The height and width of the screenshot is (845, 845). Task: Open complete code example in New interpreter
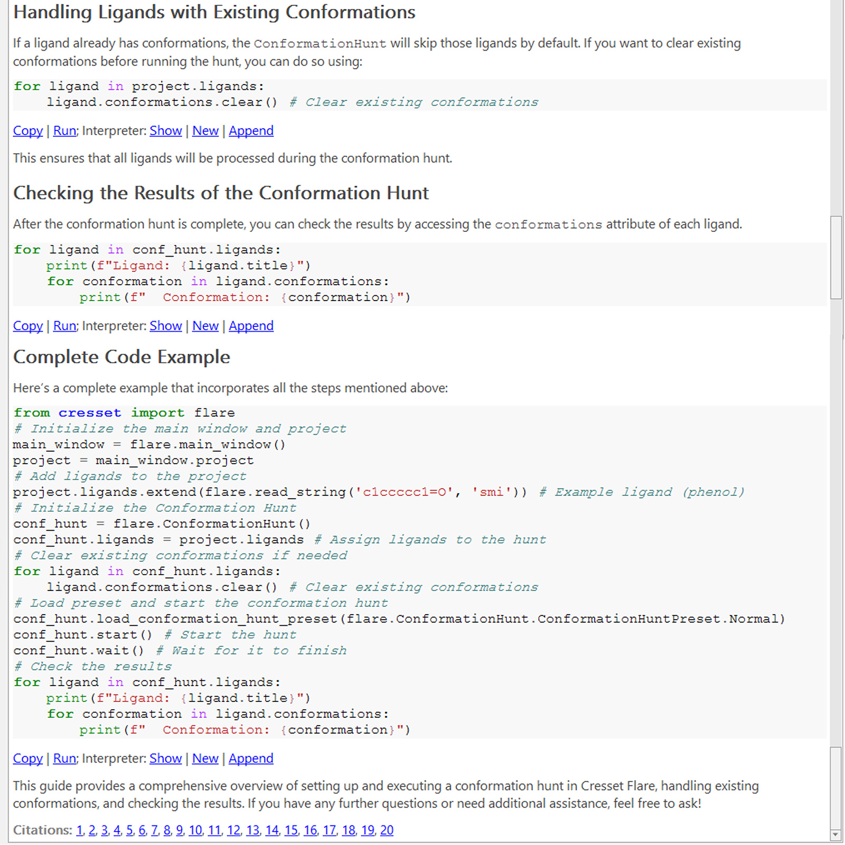205,758
